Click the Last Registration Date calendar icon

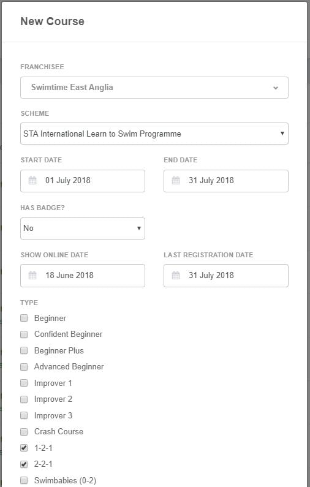click(176, 275)
